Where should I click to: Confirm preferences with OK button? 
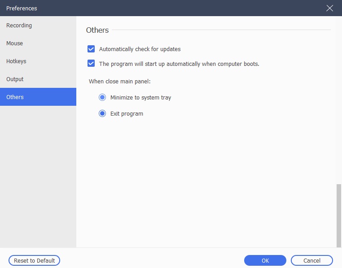(x=265, y=260)
